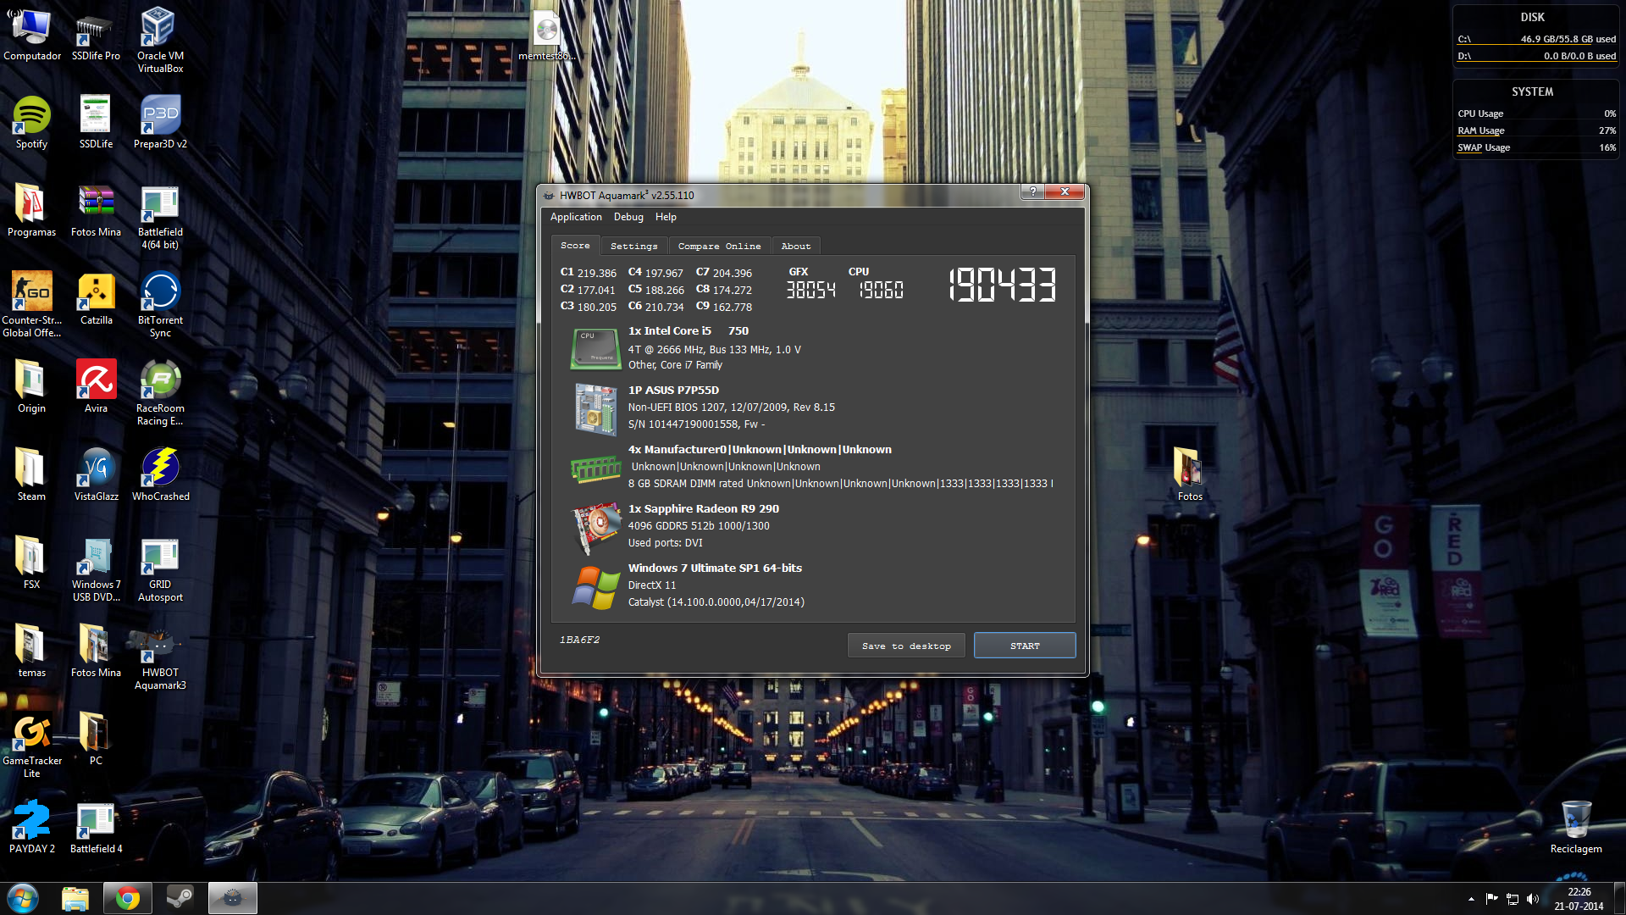Viewport: 1626px width, 915px height.
Task: Click the CPU chip icon in results
Action: click(595, 348)
